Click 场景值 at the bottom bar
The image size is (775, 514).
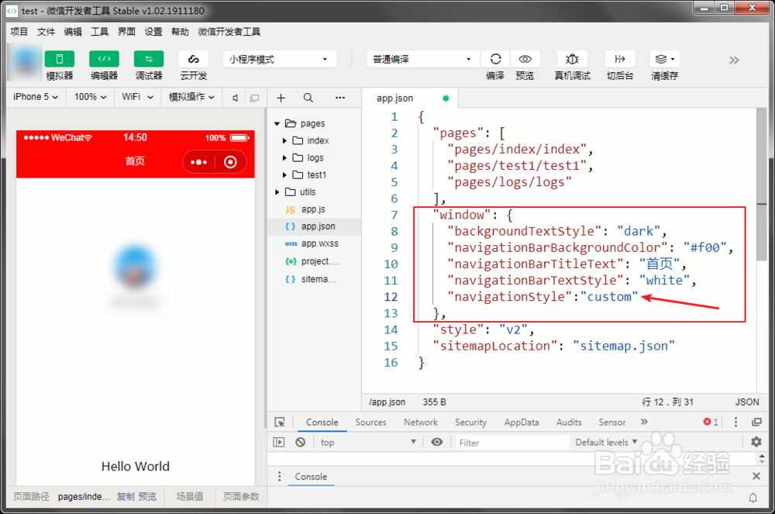189,496
